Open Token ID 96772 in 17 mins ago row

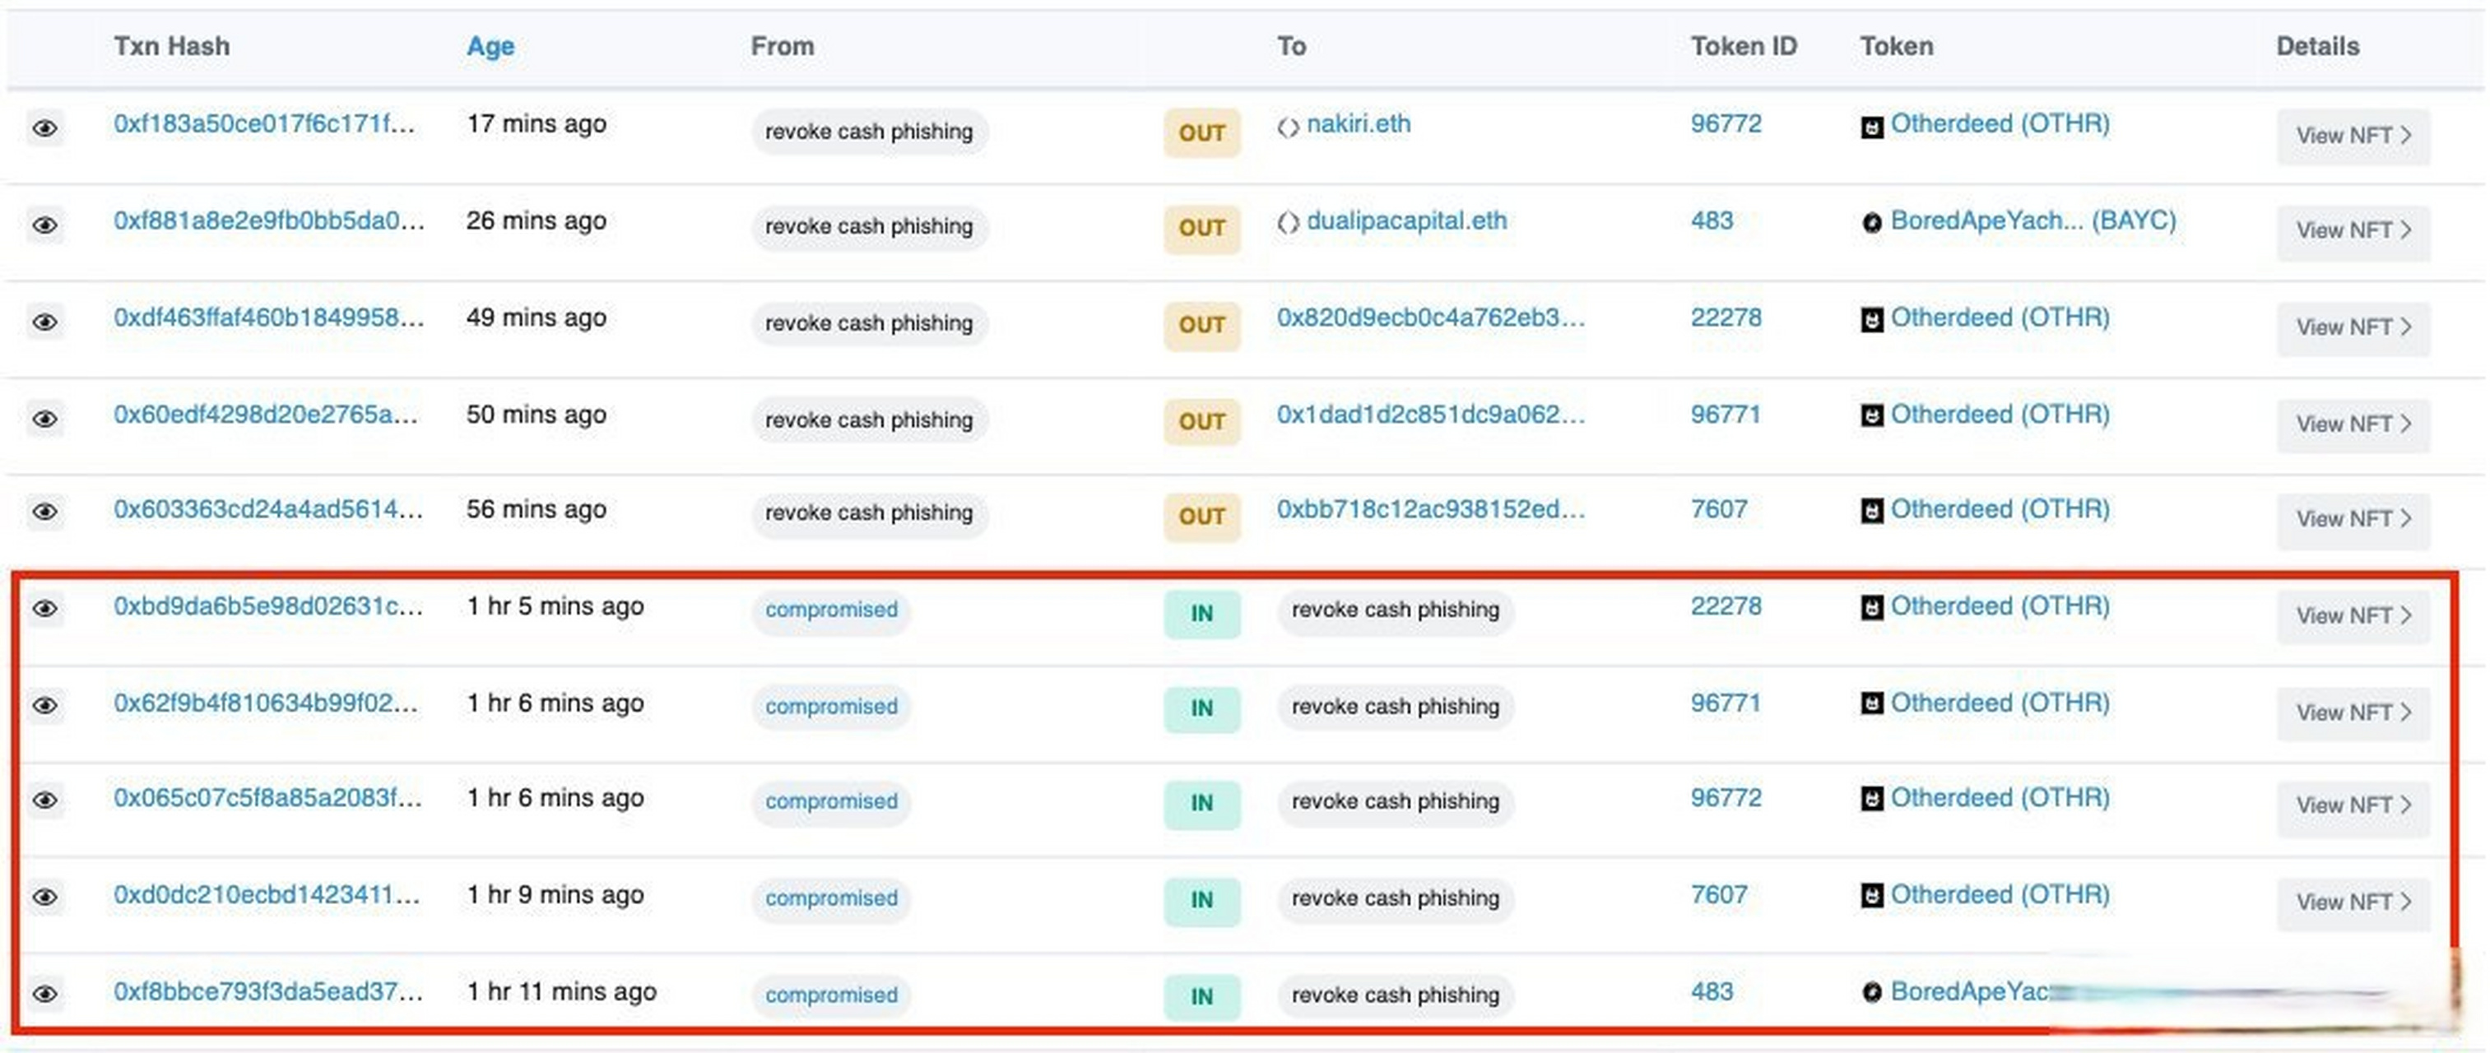coord(1726,123)
